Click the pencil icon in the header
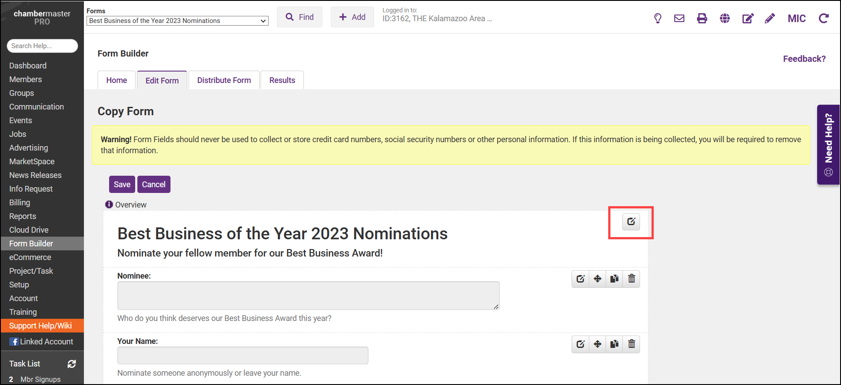 point(770,18)
